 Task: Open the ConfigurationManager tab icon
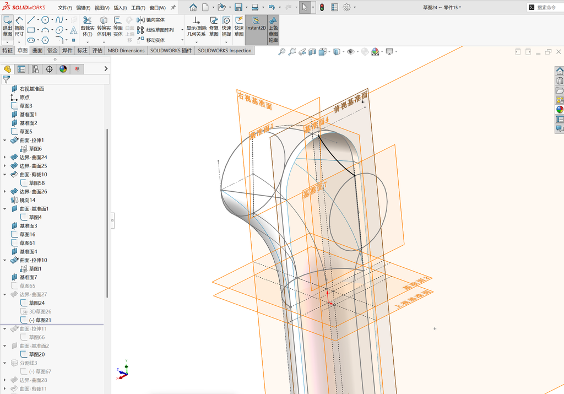[x=35, y=69]
